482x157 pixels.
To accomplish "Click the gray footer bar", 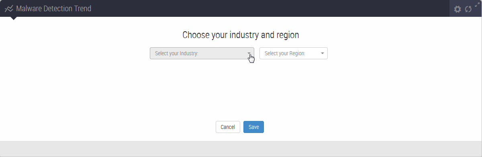I will pyautogui.click(x=241, y=149).
